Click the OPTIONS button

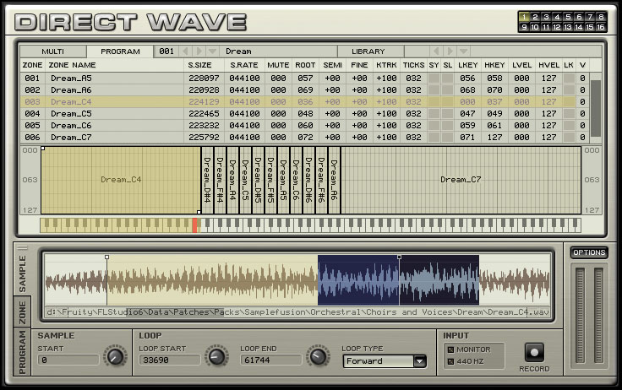[589, 252]
